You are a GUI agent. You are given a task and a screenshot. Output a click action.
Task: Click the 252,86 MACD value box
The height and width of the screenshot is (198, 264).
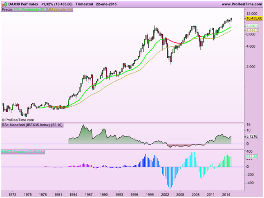(252, 157)
